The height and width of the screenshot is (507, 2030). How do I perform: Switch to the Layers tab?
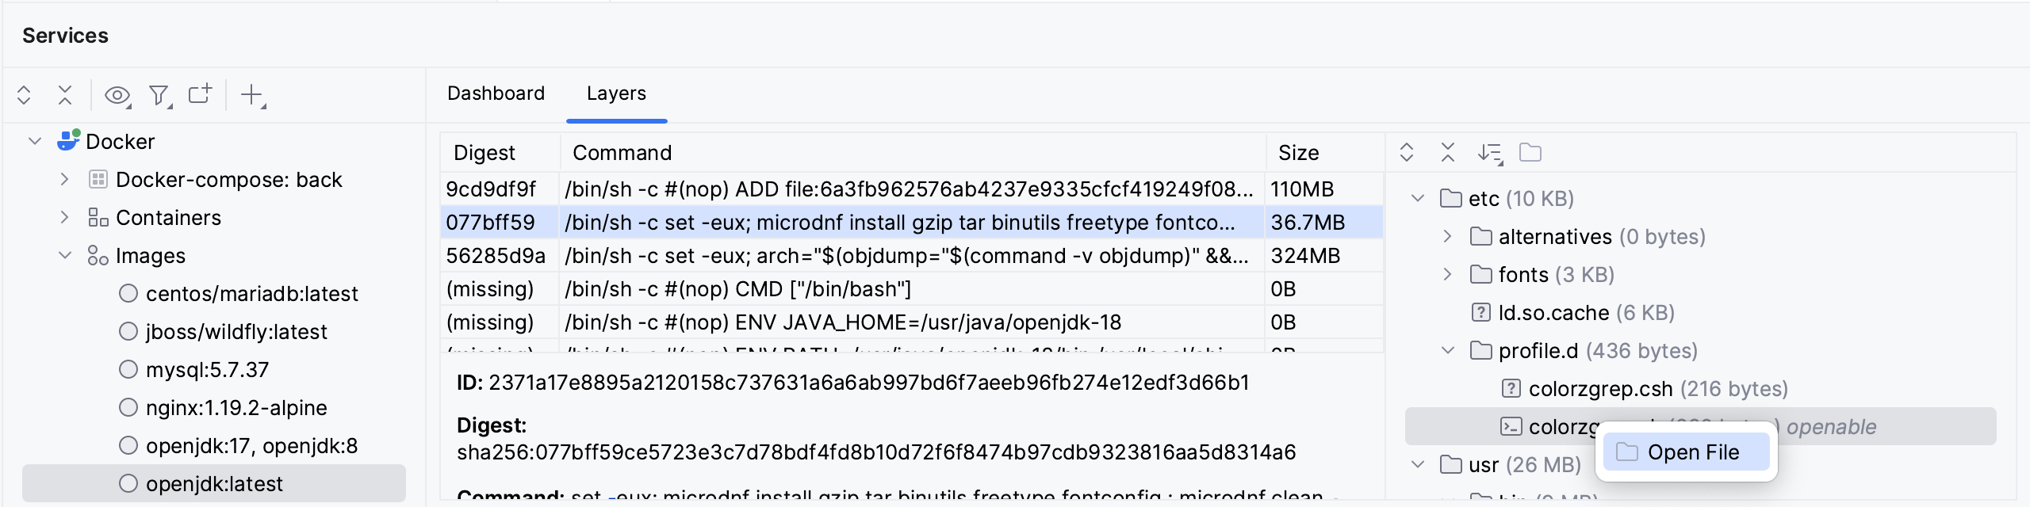click(616, 93)
